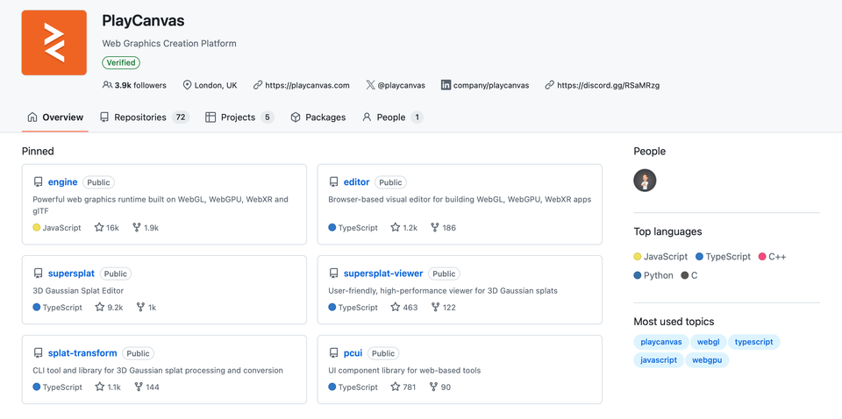Click the LinkedIn icon

coord(446,85)
